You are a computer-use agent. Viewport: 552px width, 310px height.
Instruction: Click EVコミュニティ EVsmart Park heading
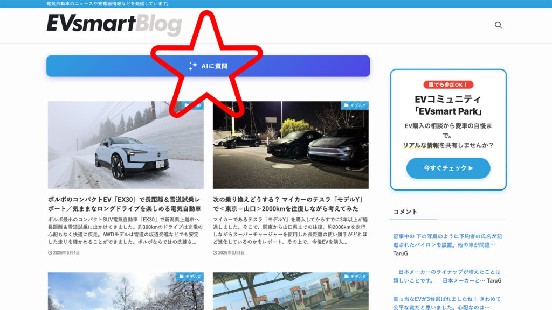[448, 105]
